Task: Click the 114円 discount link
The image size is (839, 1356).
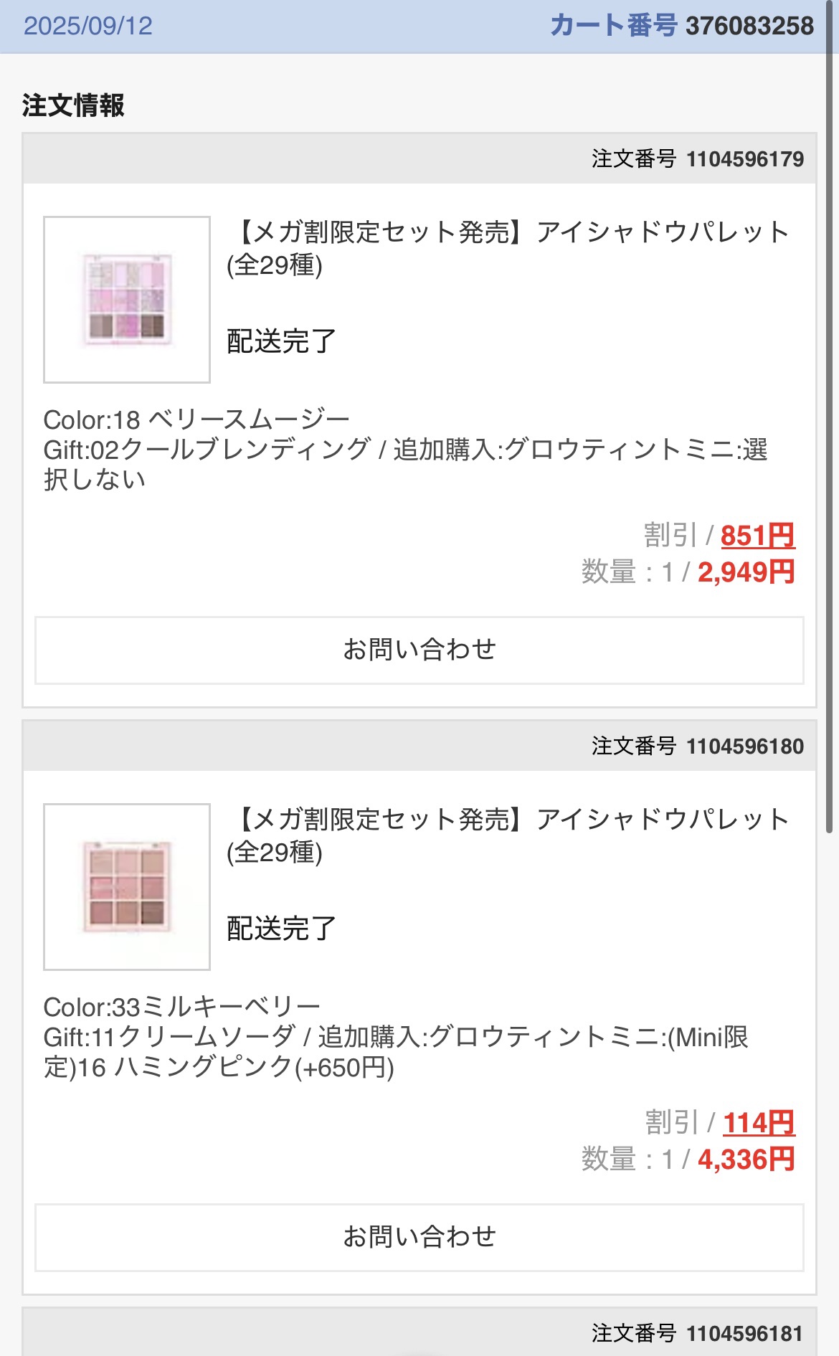Action: (x=759, y=1123)
